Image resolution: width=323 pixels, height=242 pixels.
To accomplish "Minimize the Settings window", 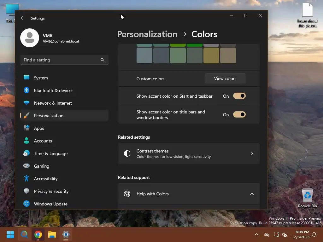I will coord(231,15).
